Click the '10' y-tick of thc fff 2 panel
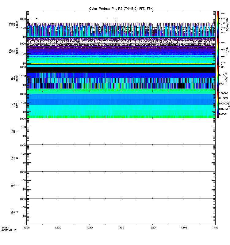 [x=24, y=163]
